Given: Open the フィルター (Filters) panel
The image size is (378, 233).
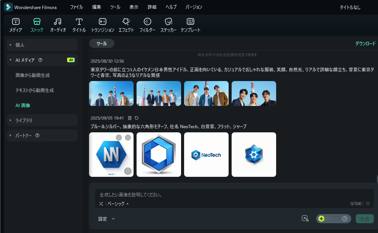Looking at the screenshot, I should 147,25.
